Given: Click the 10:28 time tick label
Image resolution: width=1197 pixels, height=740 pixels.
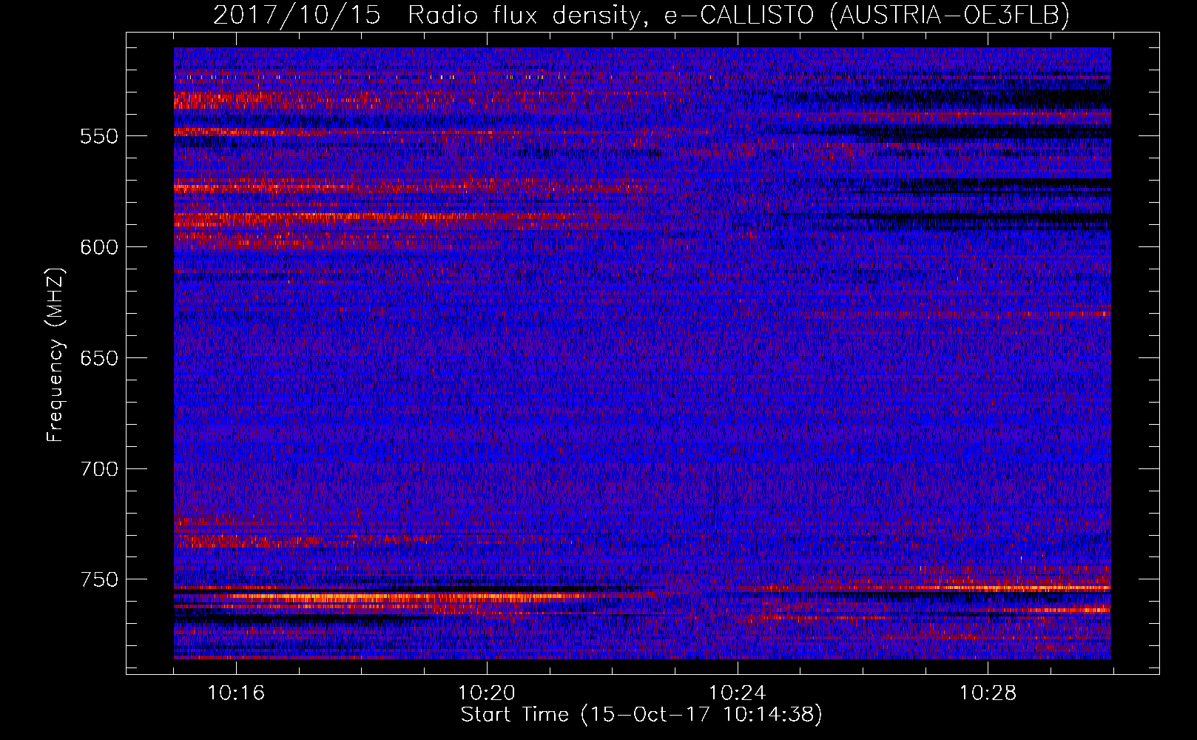Looking at the screenshot, I should pyautogui.click(x=988, y=693).
